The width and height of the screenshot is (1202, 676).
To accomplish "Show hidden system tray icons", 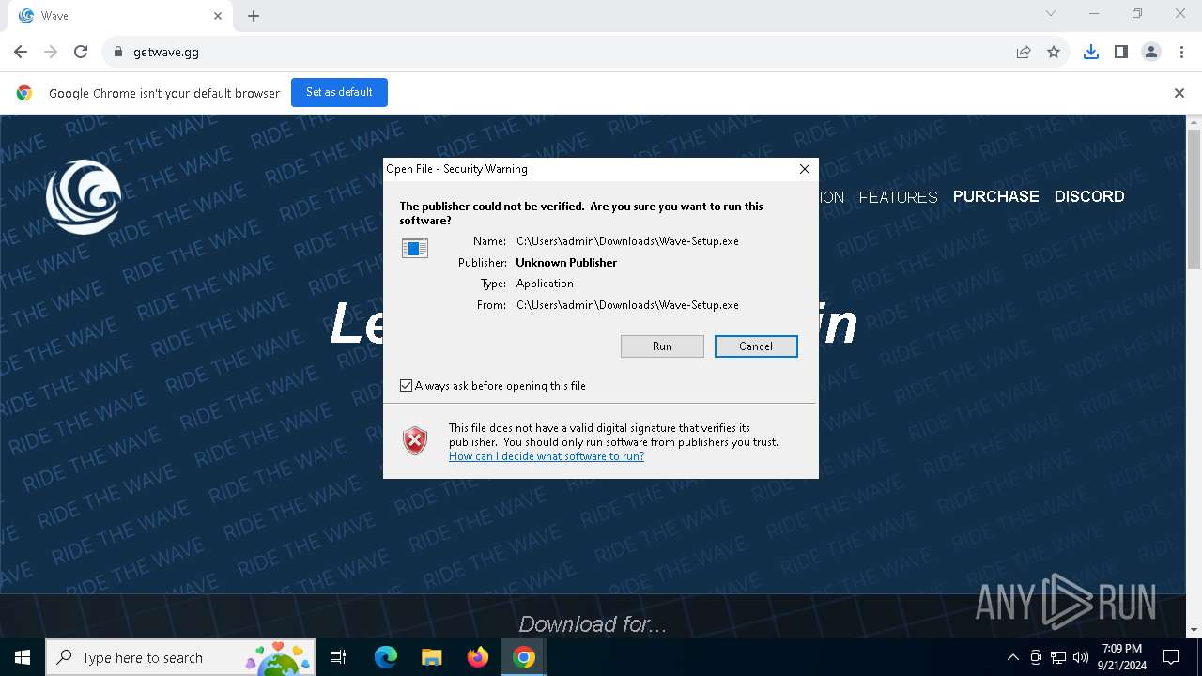I will 1012,657.
